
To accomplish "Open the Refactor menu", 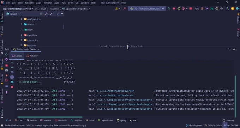I will (48, 3).
